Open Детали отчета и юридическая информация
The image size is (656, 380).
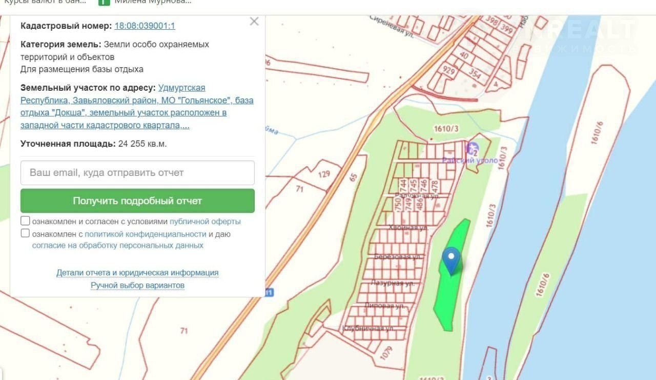(x=137, y=273)
